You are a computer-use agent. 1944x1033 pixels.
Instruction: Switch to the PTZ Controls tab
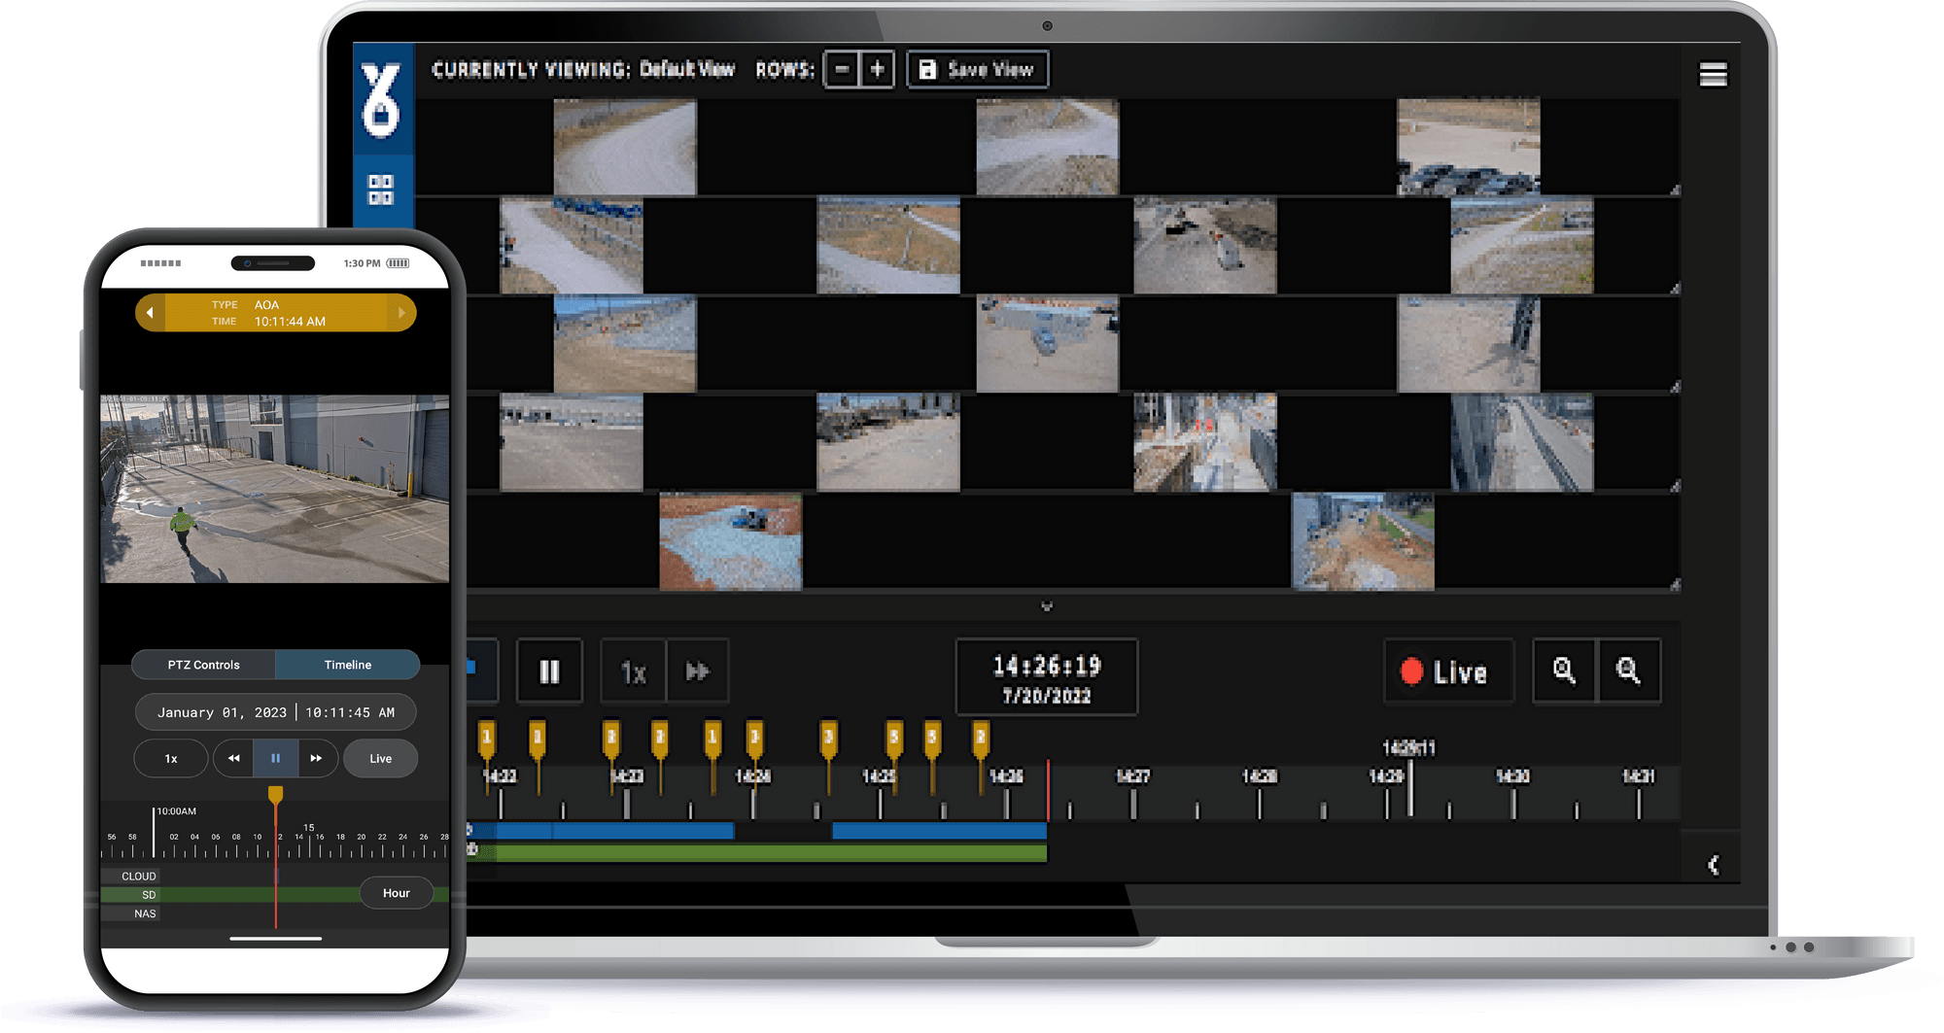pyautogui.click(x=201, y=665)
